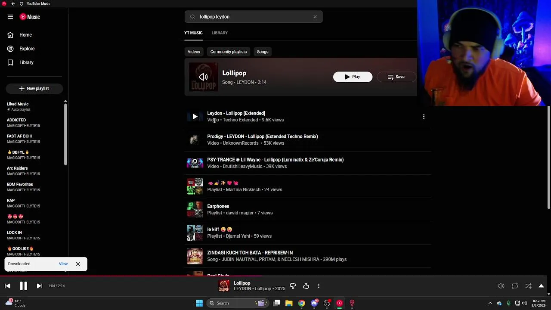The width and height of the screenshot is (551, 310).
Task: Open PSY-TRANCE Lil Wayne Lollipop remix video
Action: (x=275, y=160)
